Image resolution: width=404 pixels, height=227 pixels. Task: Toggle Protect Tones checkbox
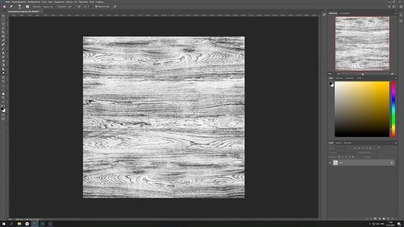(96, 6)
